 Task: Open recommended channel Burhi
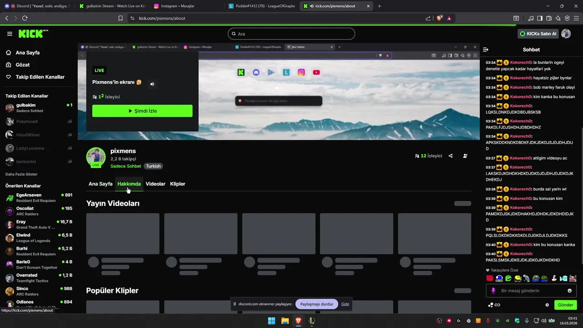coord(39,251)
